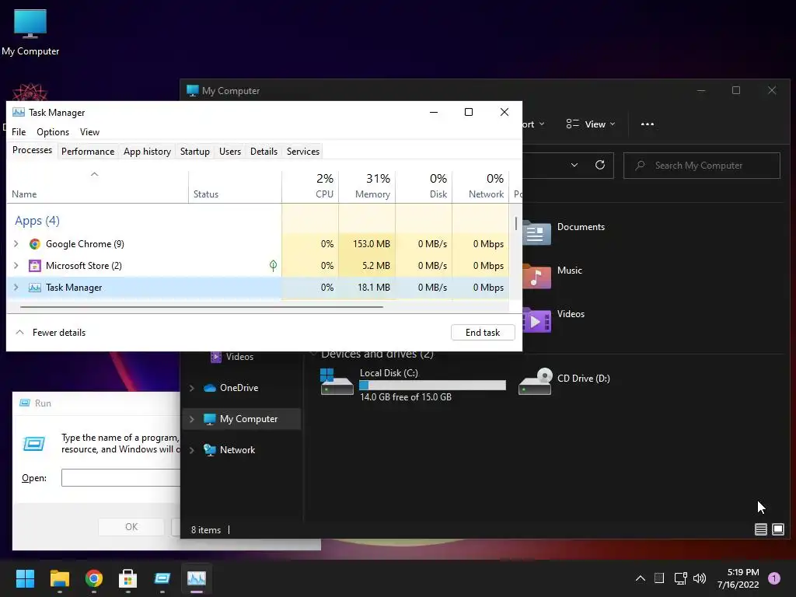Select the Local Disk (C:) drive icon

coord(337,382)
